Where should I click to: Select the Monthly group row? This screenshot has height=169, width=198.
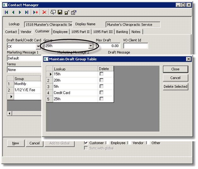[x=27, y=84]
